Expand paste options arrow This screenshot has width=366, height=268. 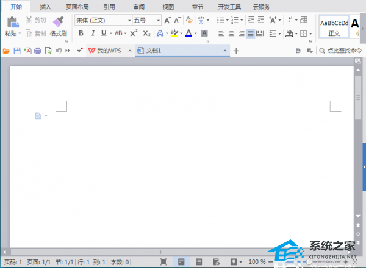(x=20, y=33)
